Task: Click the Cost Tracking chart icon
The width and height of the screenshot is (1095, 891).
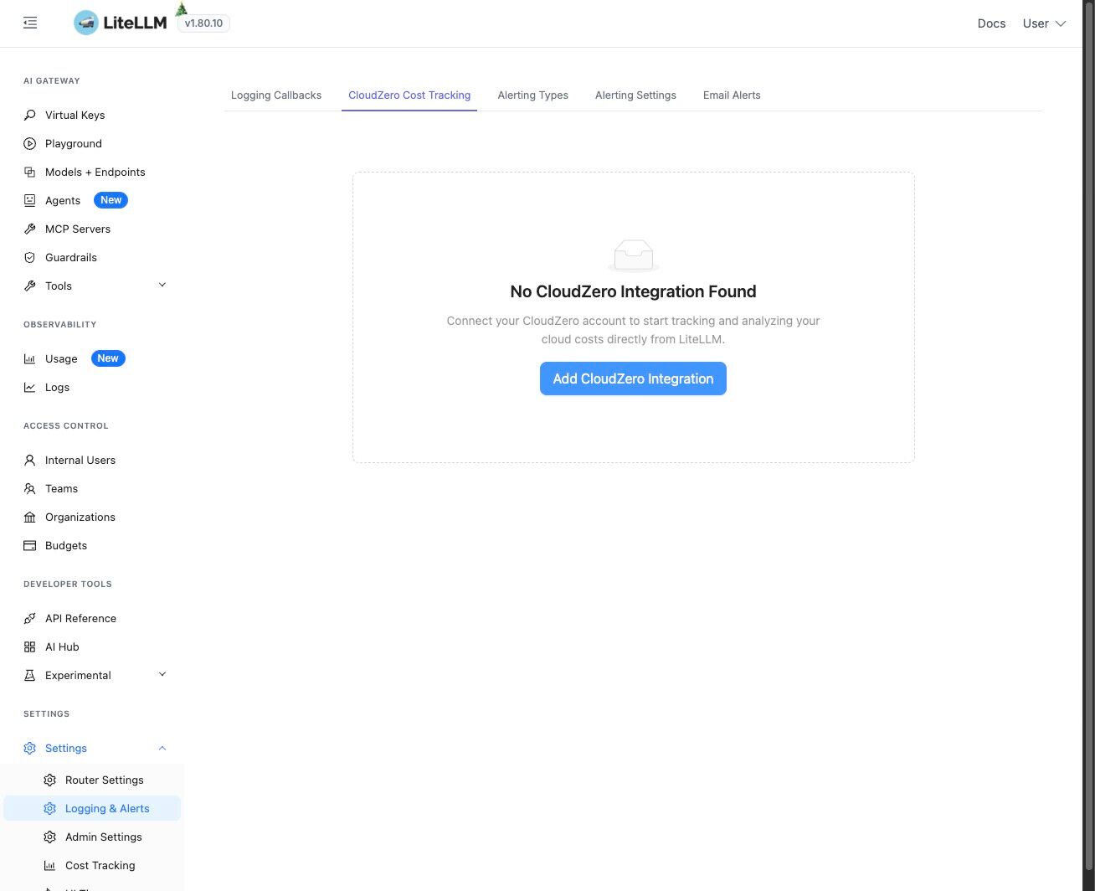Action: [50, 865]
